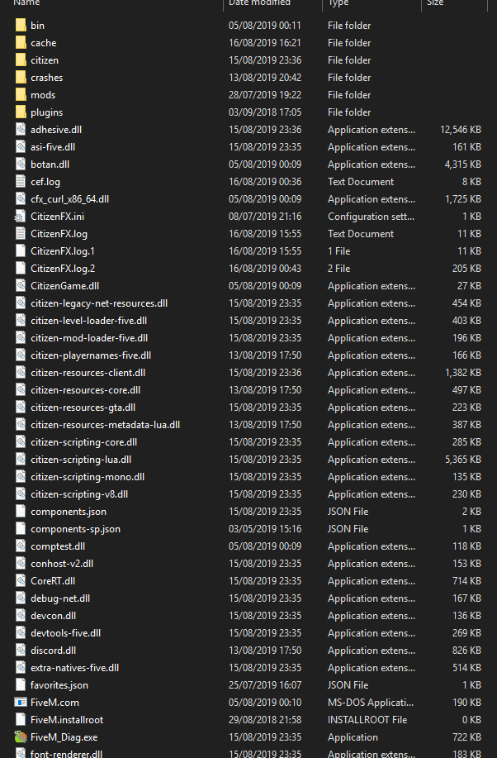Screen dimensions: 497x758
Task: Select file name extra-natives-five.dll
Action: coord(75,668)
